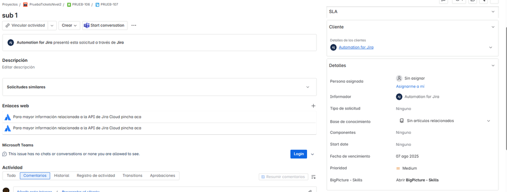Expand Automation for Jira customer details

click(x=491, y=48)
